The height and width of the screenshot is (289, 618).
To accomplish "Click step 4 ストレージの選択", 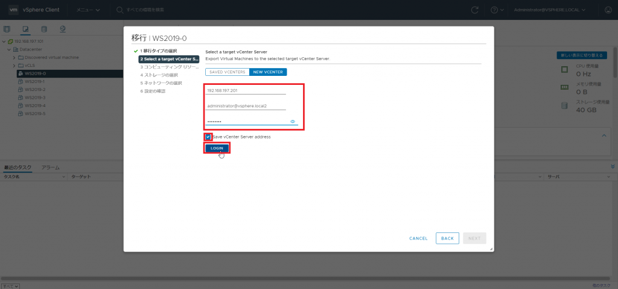I will coord(159,75).
